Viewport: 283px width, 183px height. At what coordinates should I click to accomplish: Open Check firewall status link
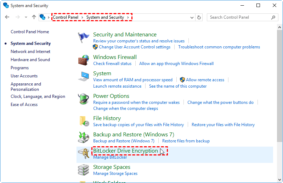[x=112, y=64]
